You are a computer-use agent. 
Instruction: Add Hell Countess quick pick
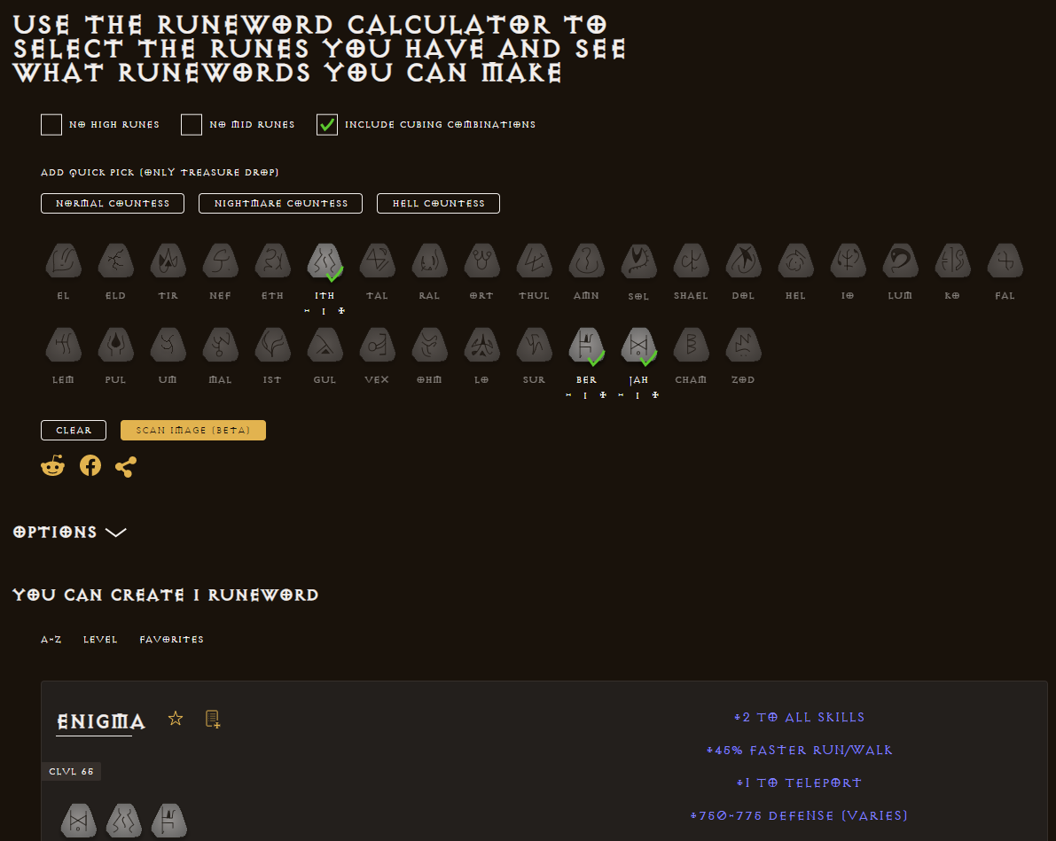pos(438,204)
